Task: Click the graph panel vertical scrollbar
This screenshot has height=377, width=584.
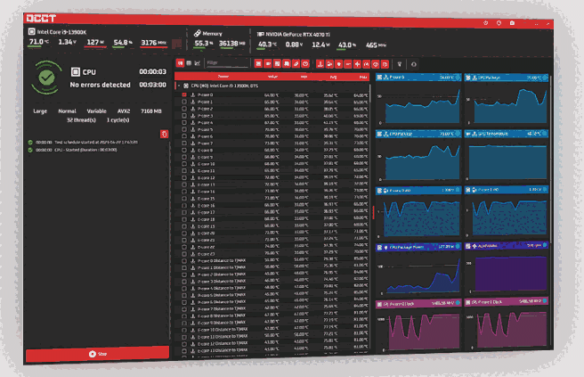Action: pyautogui.click(x=550, y=159)
